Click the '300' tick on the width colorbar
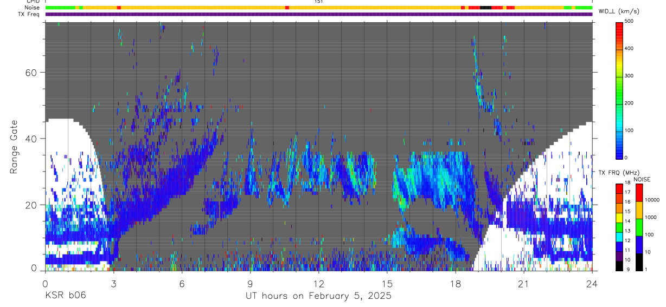Viewport: 666px width, 307px height. pyautogui.click(x=629, y=76)
